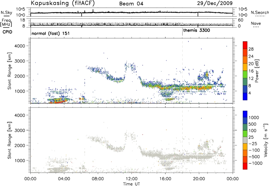This screenshot has height=186, width=269.
Task: Pick the Velocity colorbar segment between -100 and -500
Action: [x=245, y=153]
